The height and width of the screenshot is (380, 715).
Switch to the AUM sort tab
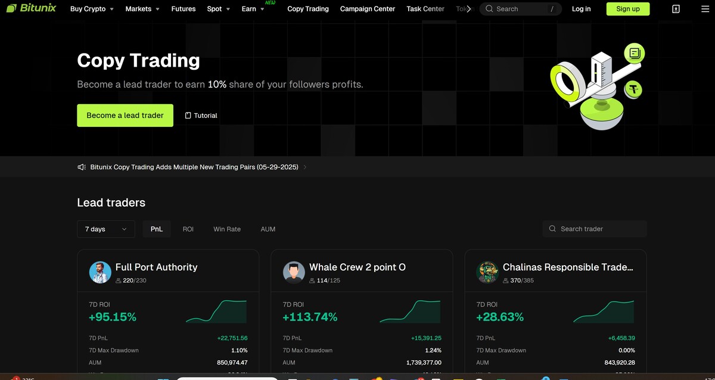(268, 229)
